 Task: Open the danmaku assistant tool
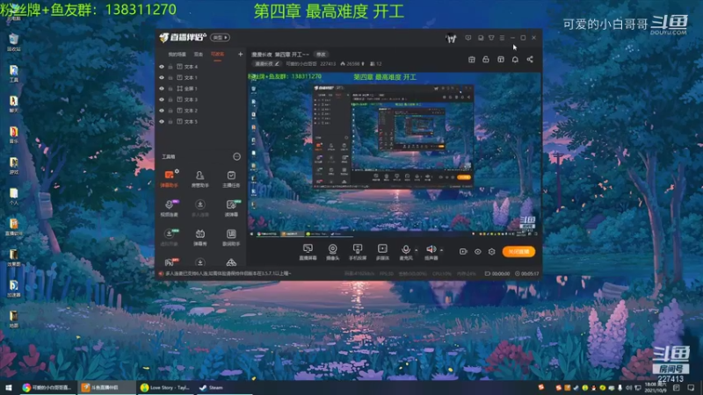(x=170, y=178)
